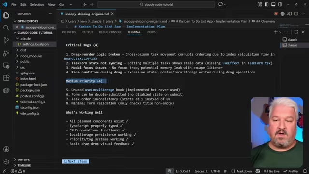
Task: Open Copilot chat icon in title bar
Action: click(220, 4)
